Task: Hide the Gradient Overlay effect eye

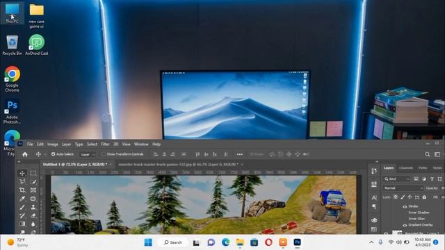Action: click(405, 225)
